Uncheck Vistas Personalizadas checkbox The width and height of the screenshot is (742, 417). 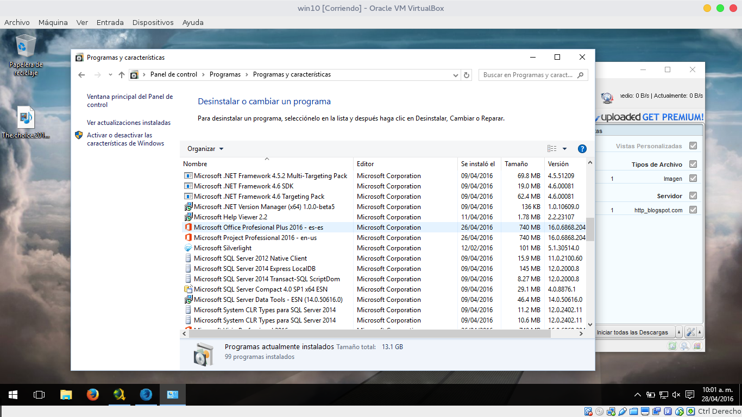tap(693, 146)
